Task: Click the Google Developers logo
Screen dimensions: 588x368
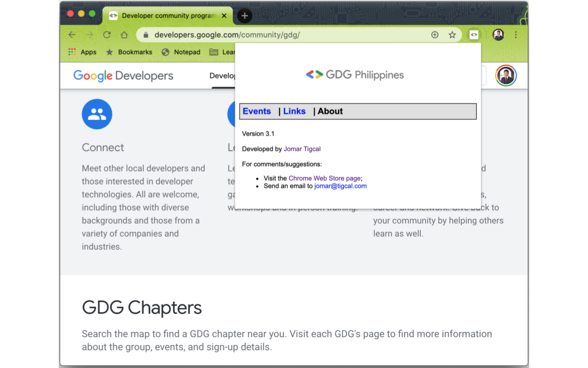Action: coord(123,76)
